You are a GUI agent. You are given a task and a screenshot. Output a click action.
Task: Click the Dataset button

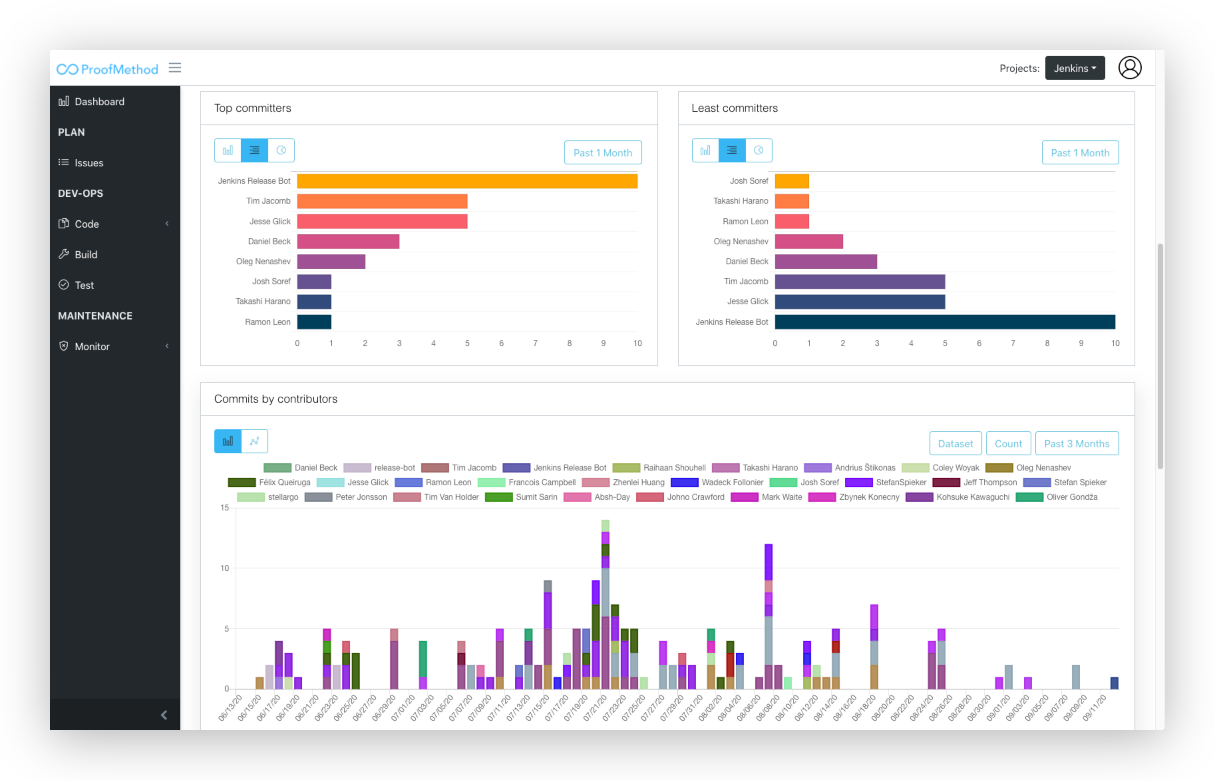[x=955, y=444]
